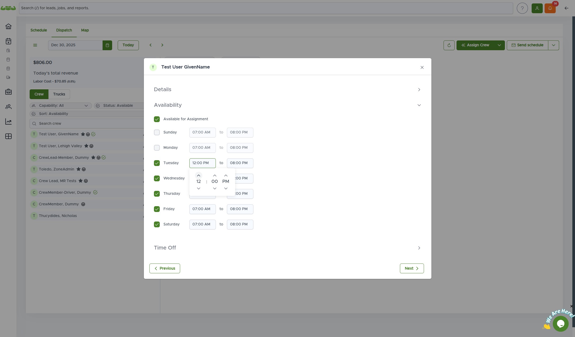Disable Wednesday availability checkbox
575x337 pixels.
[x=157, y=178]
